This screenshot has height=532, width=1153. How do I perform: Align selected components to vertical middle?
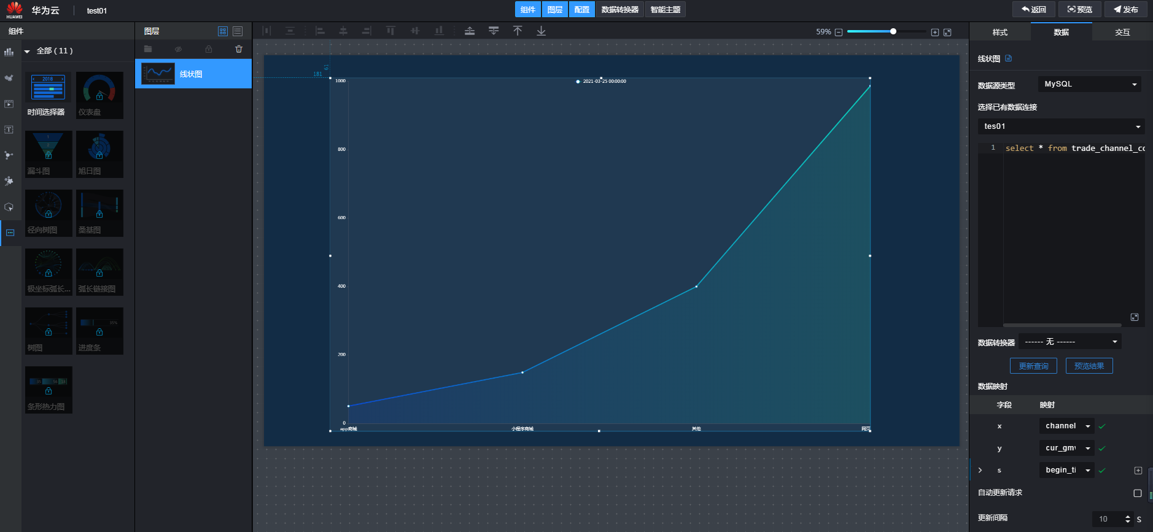(x=415, y=31)
